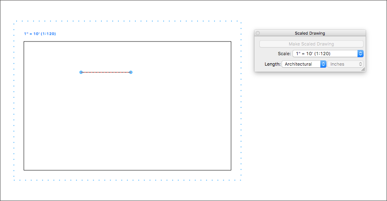387x201 pixels.
Task: Select the right endpoint handle of line
Action: [131, 73]
